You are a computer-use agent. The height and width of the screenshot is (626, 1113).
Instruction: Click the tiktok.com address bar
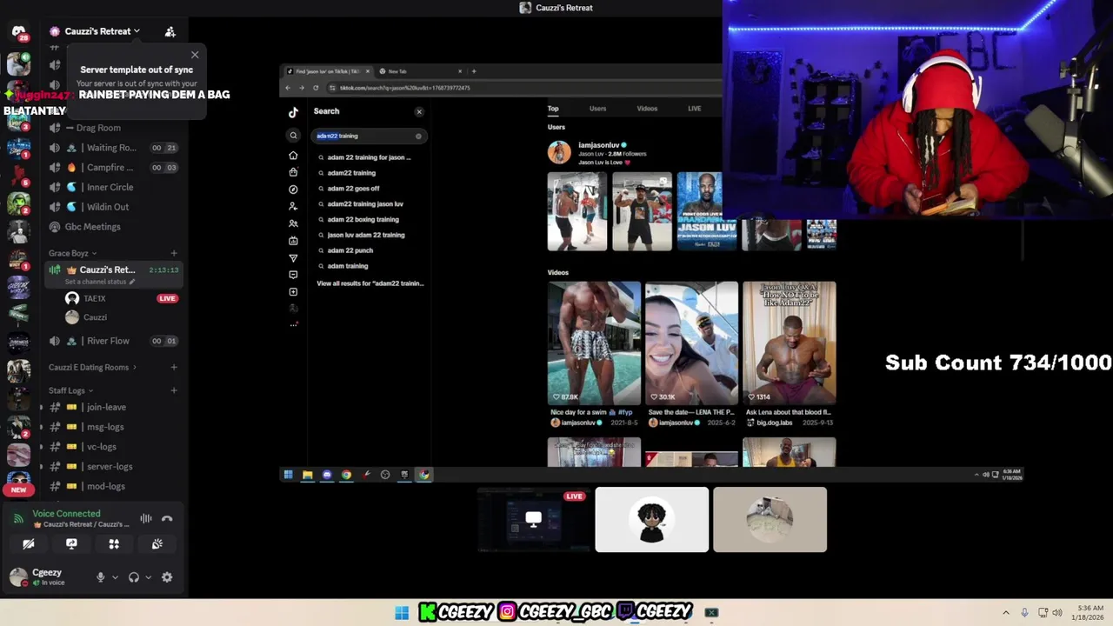click(x=522, y=88)
